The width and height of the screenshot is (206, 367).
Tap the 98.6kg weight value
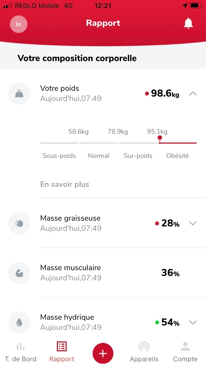(165, 94)
